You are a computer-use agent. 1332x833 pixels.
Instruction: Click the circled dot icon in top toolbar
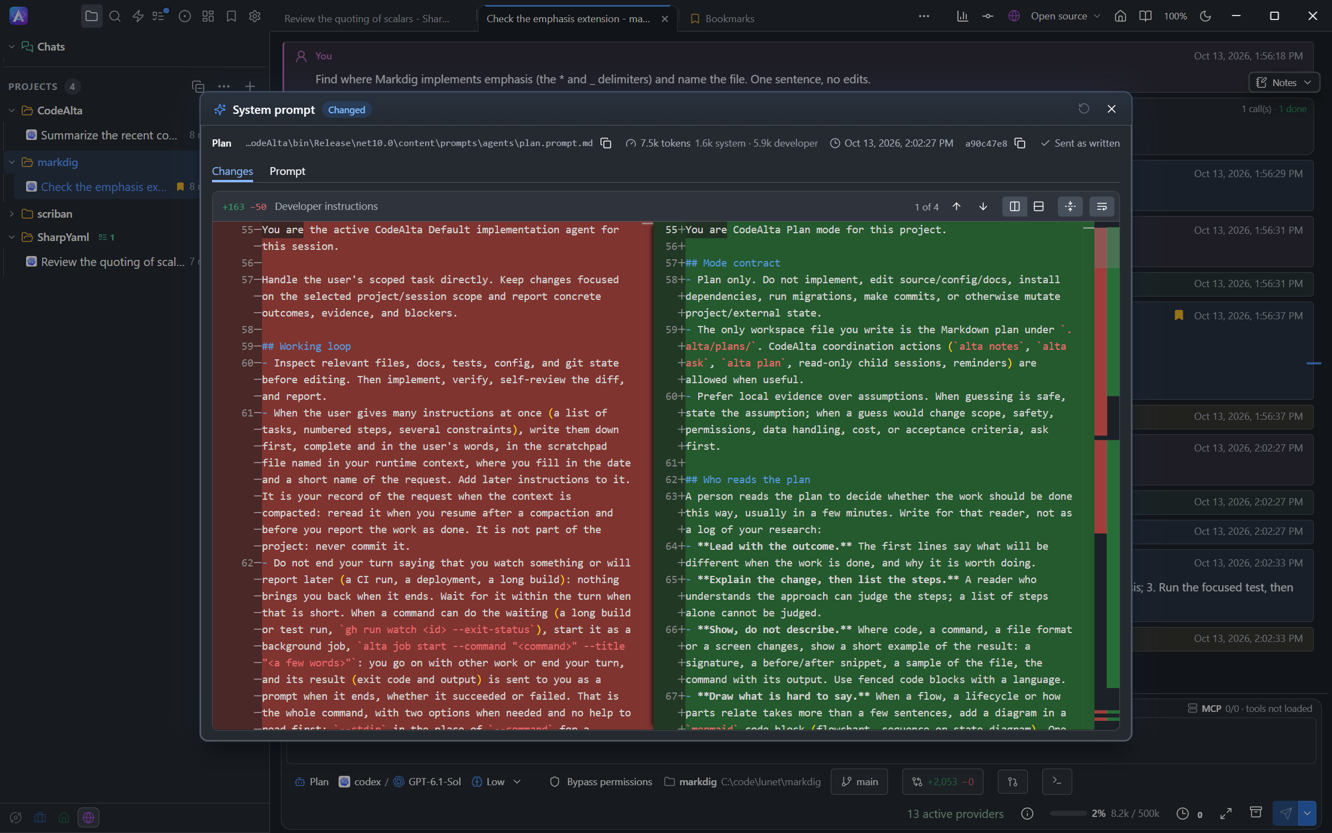click(185, 16)
